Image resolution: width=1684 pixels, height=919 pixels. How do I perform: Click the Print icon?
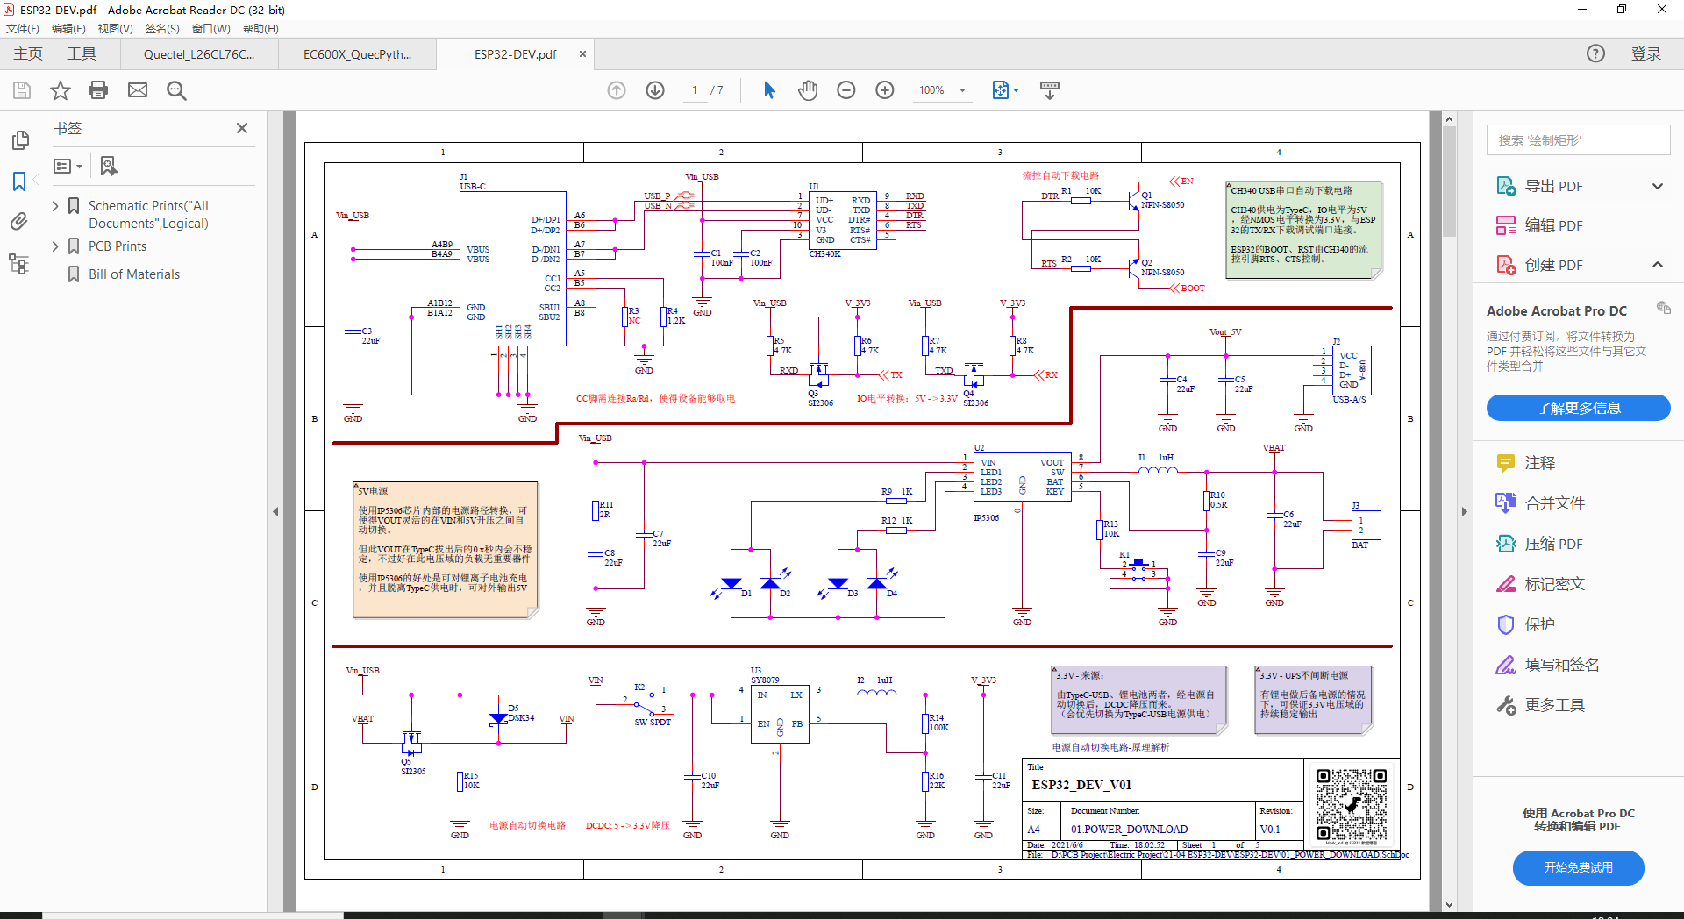click(97, 89)
